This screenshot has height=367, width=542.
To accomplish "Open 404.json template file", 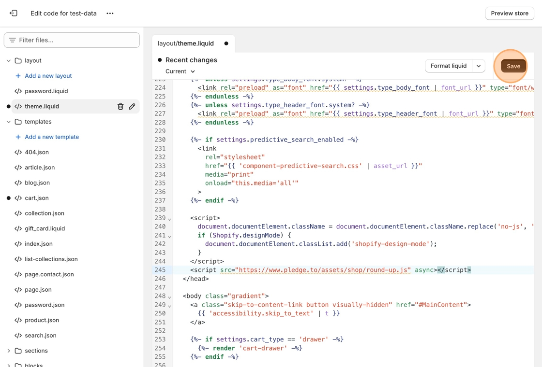I will (37, 152).
